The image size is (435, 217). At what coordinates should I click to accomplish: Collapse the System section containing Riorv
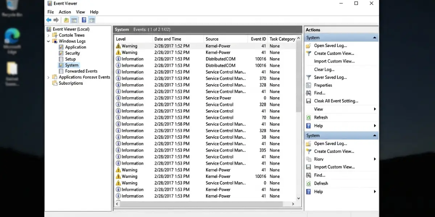click(374, 136)
